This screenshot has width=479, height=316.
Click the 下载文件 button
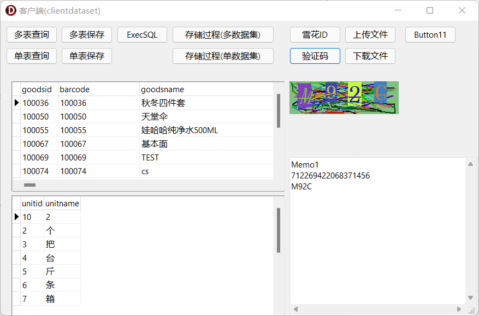click(370, 56)
